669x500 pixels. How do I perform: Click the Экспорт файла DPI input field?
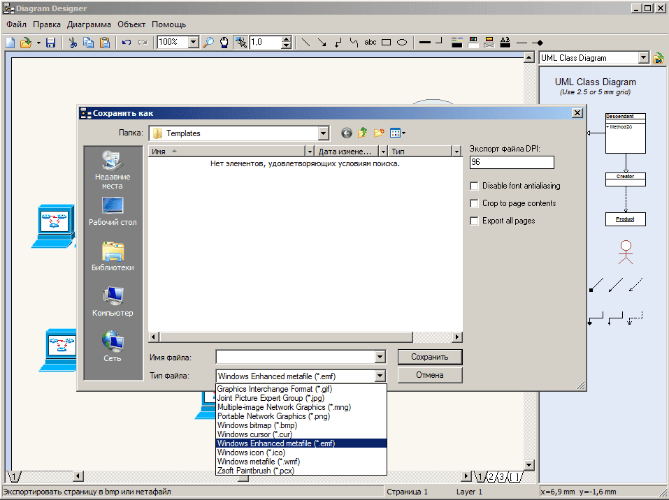(512, 163)
